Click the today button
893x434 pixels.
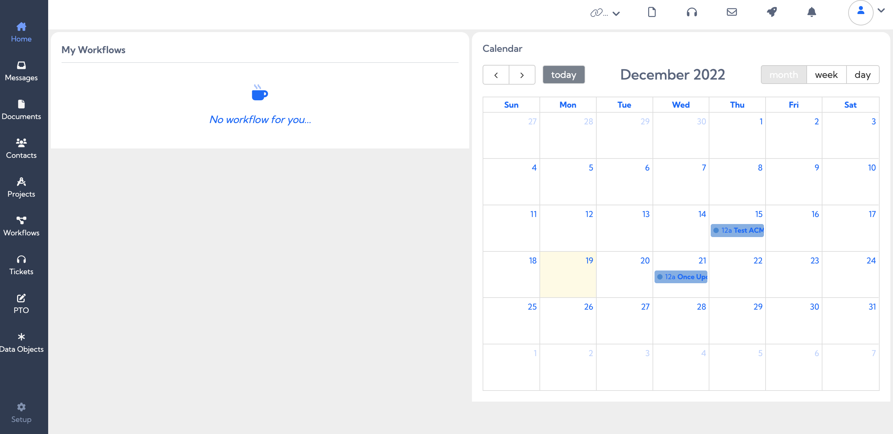click(563, 75)
